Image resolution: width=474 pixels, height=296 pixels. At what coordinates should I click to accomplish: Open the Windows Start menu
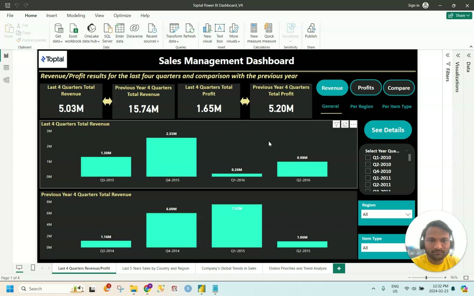click(10, 289)
